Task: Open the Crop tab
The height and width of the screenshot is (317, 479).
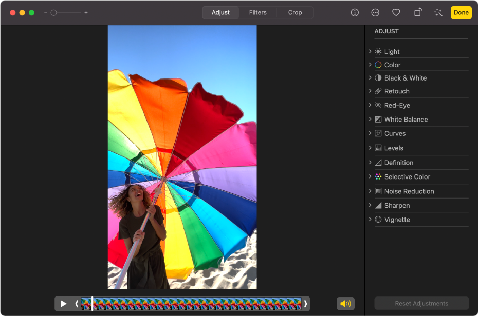Action: point(294,12)
